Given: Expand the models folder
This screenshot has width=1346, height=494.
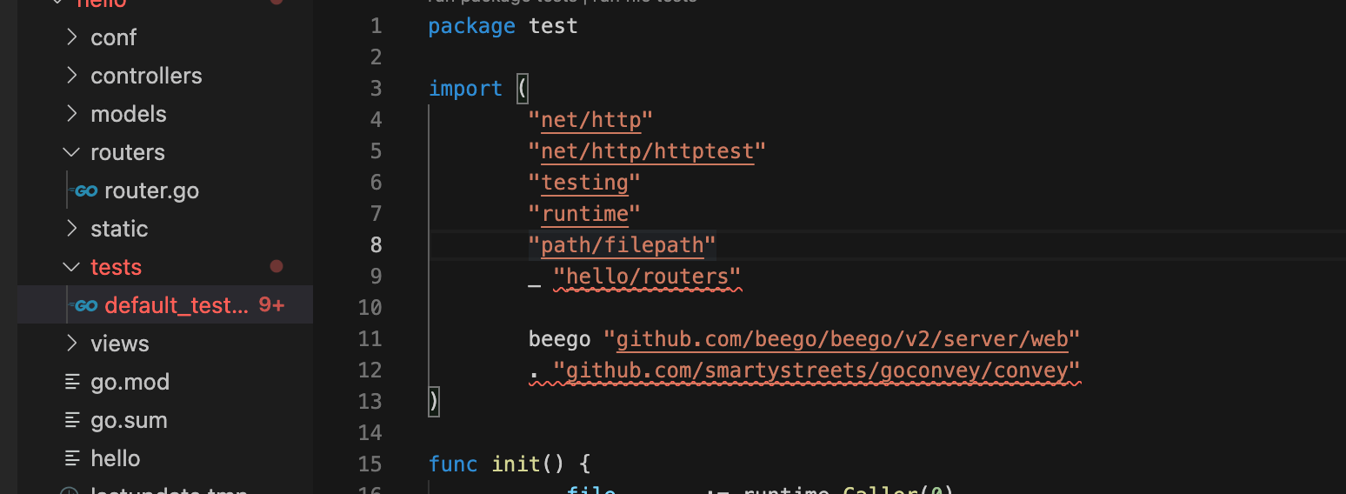Looking at the screenshot, I should pos(72,114).
